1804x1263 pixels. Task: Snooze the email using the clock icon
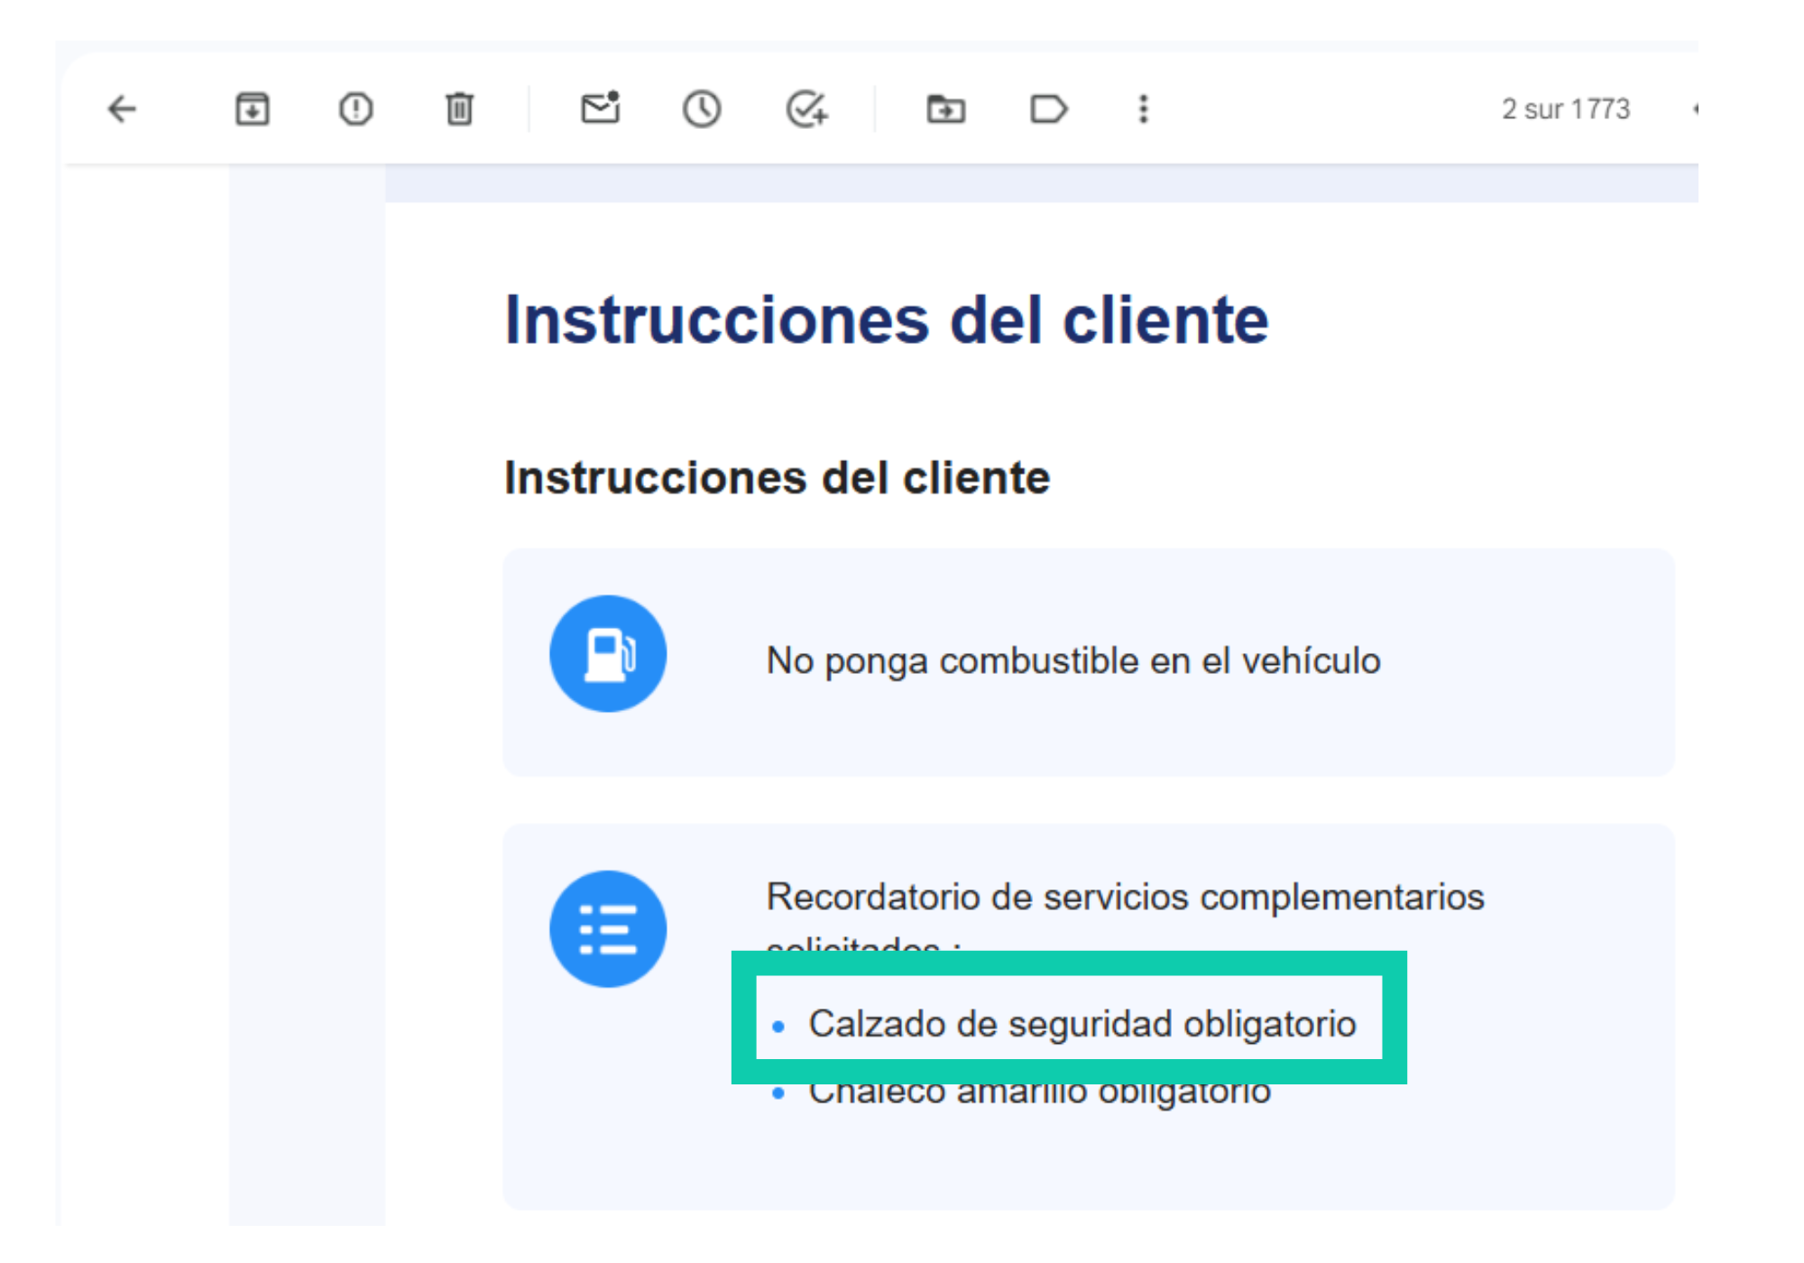(x=702, y=109)
